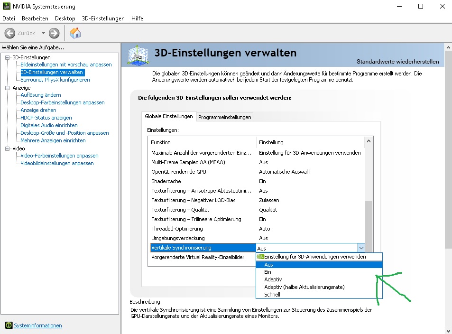Viewport: 452px width, 334px height.
Task: Select 3D-Einstellungen verwalten in tree
Action: 52,72
